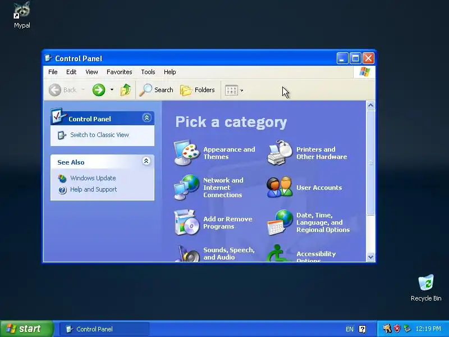Screen dimensions: 449x337
Task: Open the Back history dropdown arrow
Action: point(83,90)
